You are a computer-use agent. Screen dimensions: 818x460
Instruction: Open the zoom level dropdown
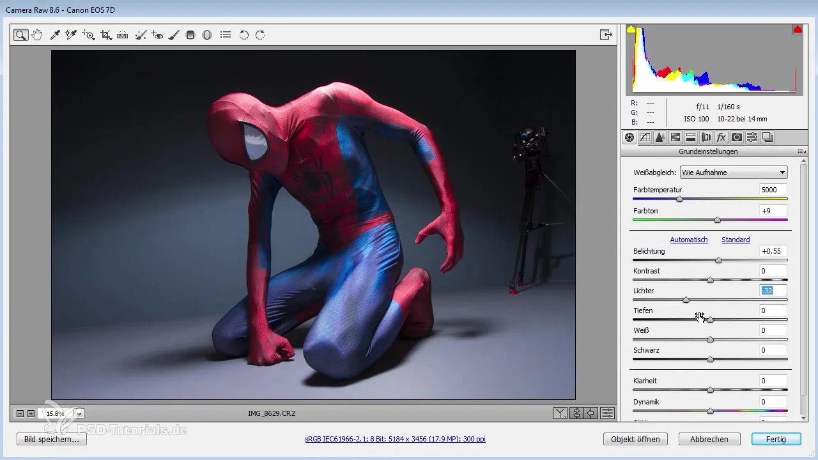tap(79, 414)
